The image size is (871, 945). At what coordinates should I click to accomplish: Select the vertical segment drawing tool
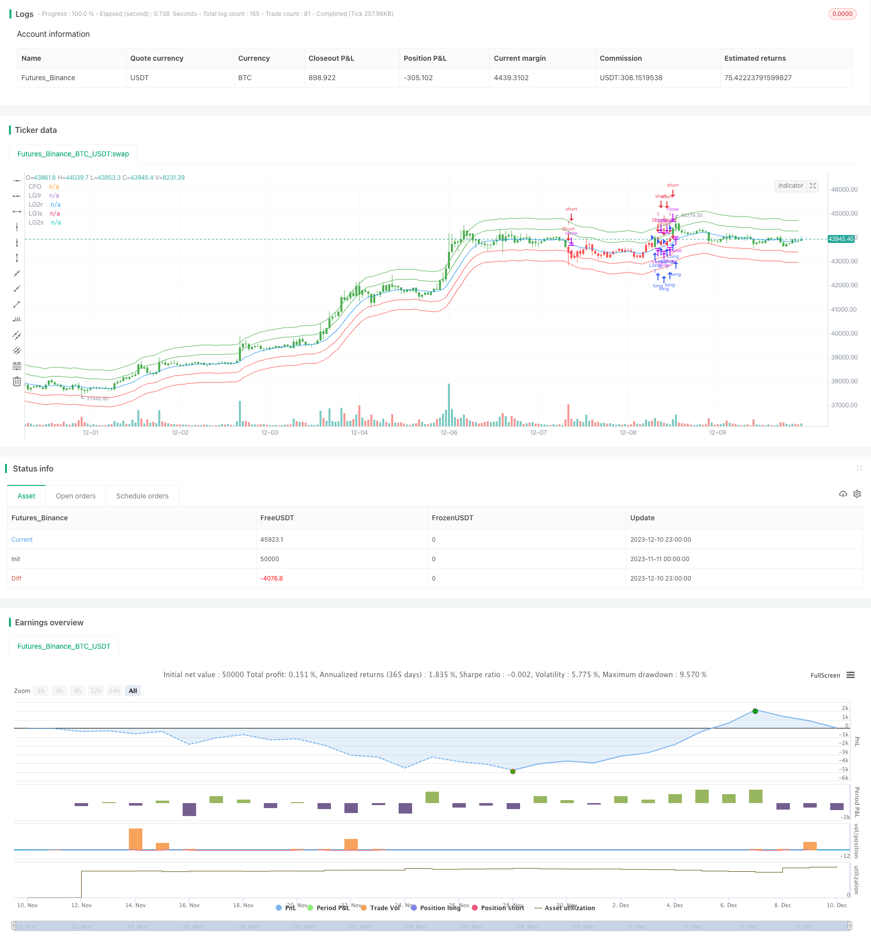(x=17, y=258)
